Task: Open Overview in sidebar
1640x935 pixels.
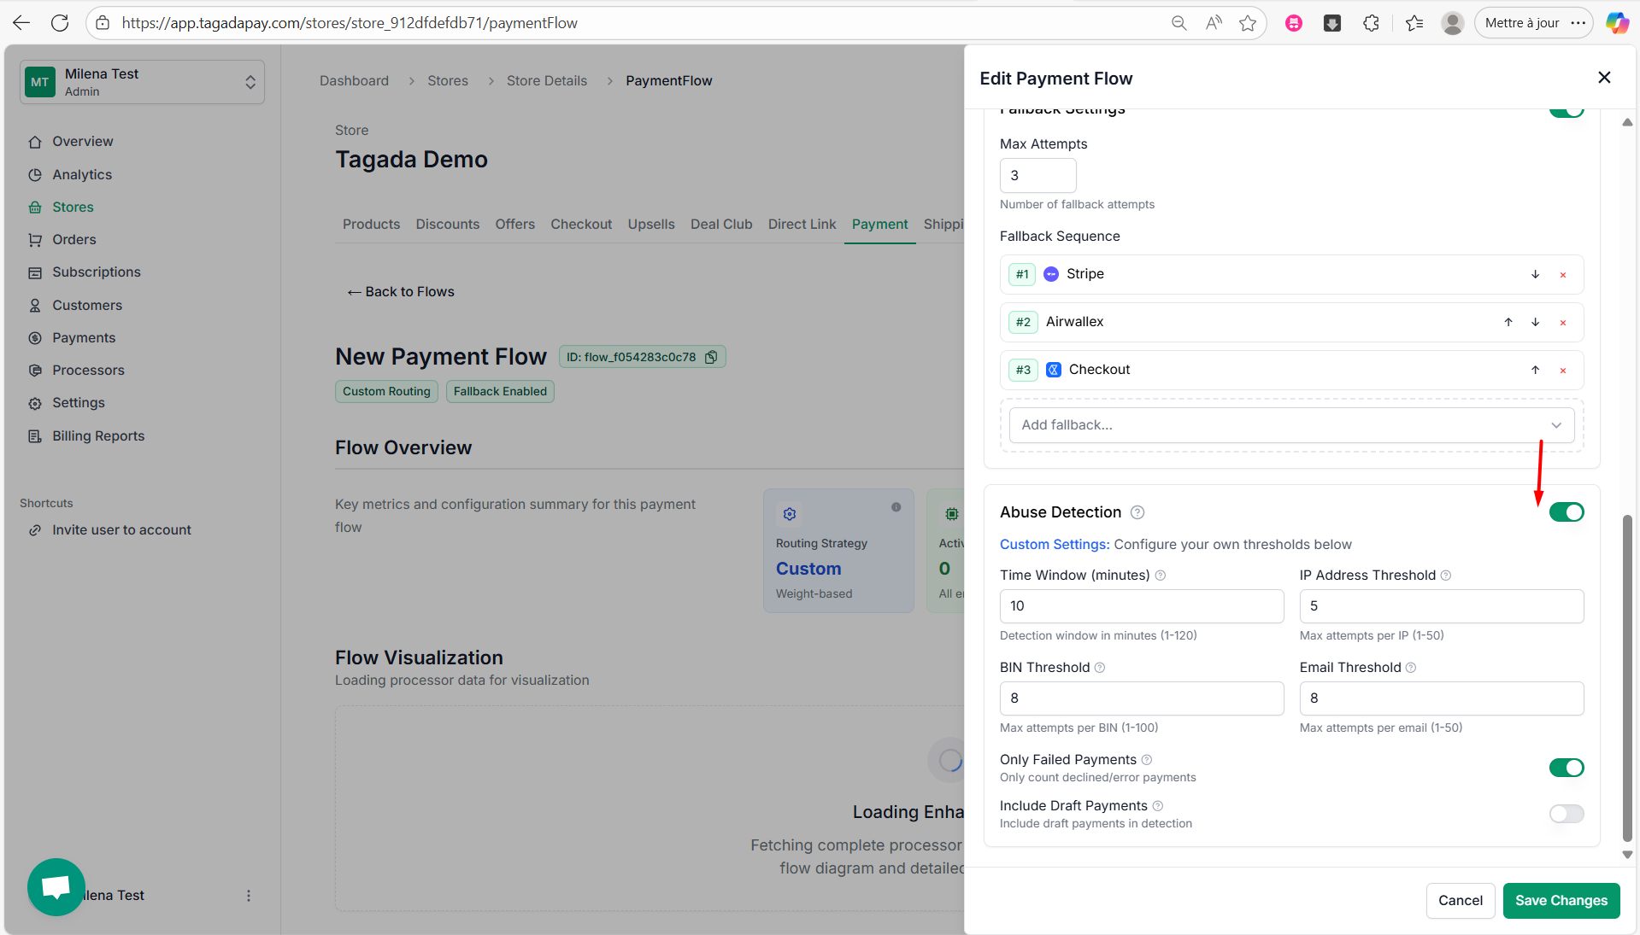Action: (x=82, y=142)
